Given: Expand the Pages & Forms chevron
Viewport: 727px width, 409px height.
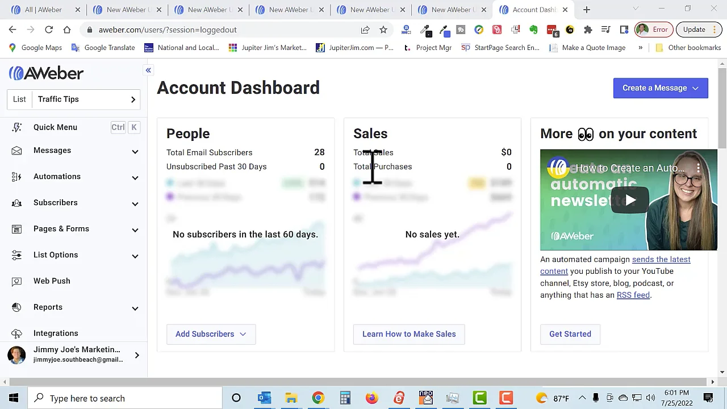Looking at the screenshot, I should click(x=135, y=229).
